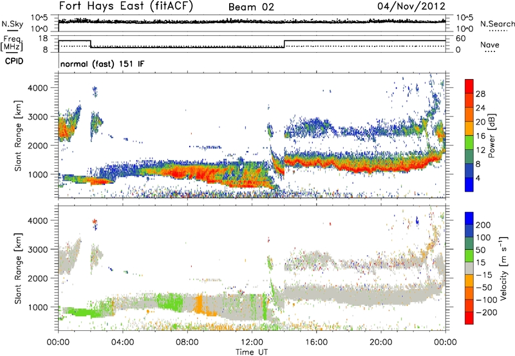This screenshot has width=515, height=356.
Task: Click the 'Time UT' axis title
Action: [x=252, y=352]
